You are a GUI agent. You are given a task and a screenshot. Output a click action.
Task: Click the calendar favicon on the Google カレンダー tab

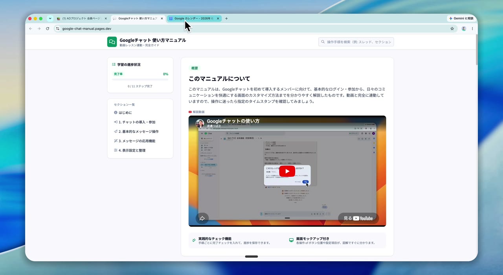tap(171, 18)
